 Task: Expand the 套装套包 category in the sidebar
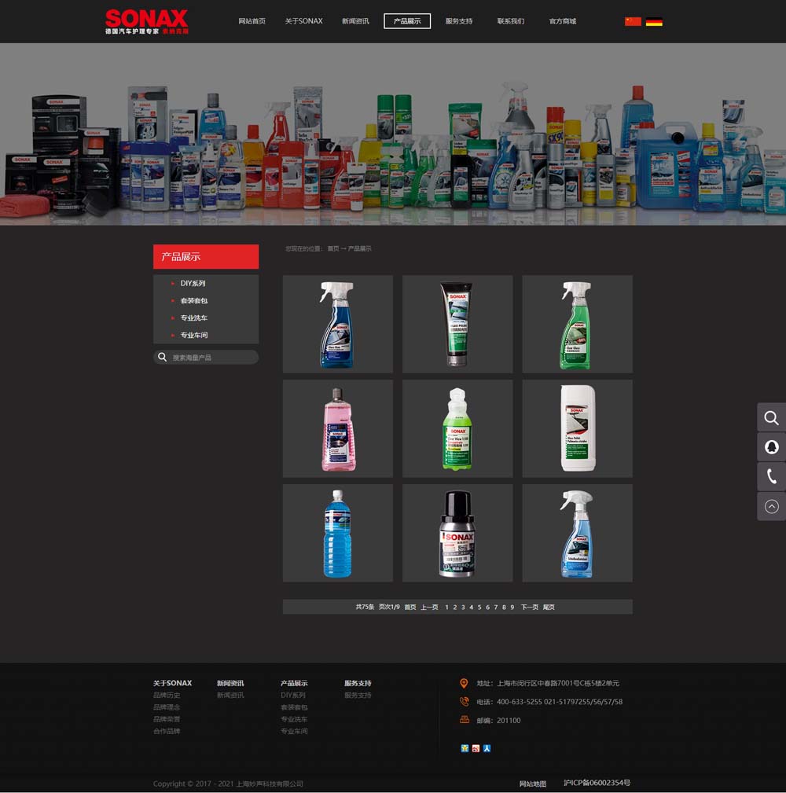tap(193, 300)
